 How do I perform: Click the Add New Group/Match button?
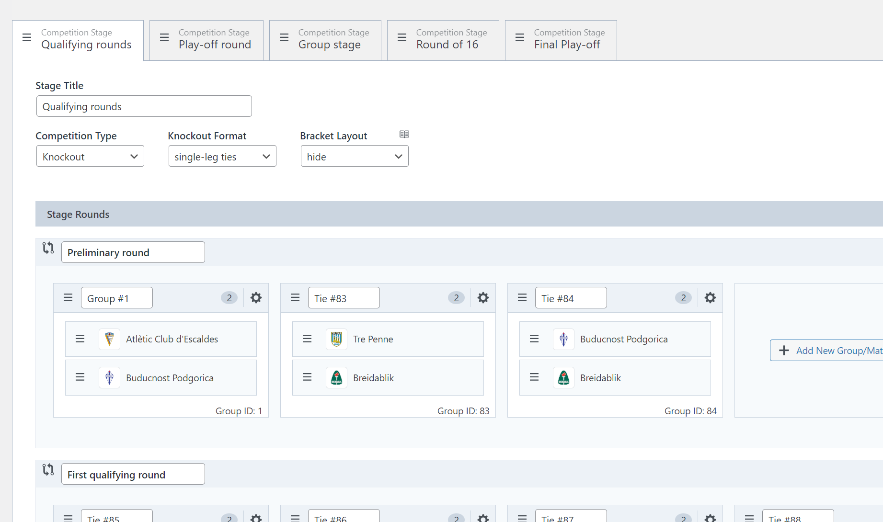point(826,351)
